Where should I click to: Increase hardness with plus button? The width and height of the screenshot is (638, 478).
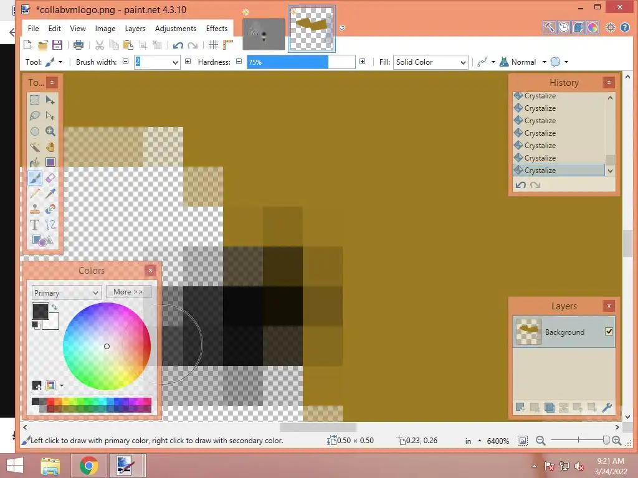362,62
